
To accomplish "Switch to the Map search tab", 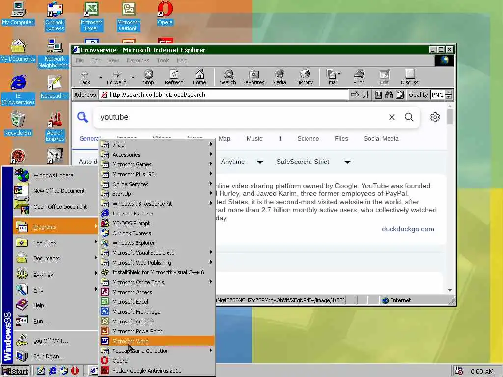I will 224,139.
